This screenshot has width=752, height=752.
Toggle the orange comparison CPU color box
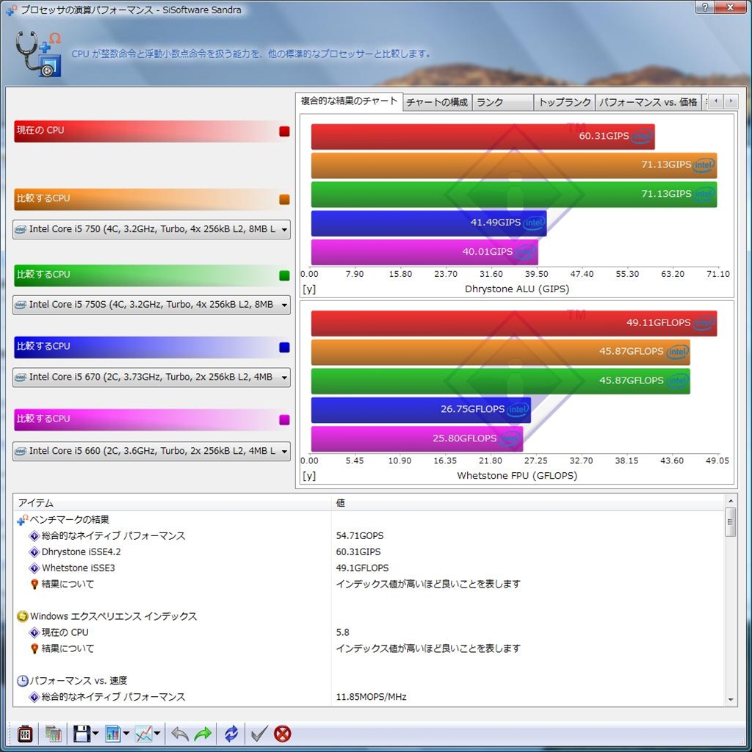pyautogui.click(x=284, y=200)
